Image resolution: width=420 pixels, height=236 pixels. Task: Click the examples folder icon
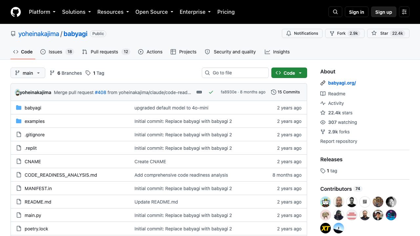click(x=19, y=121)
